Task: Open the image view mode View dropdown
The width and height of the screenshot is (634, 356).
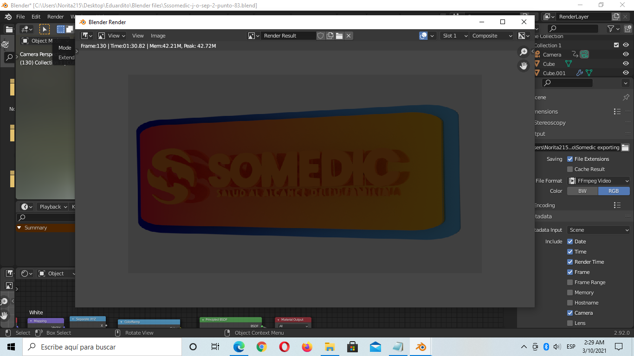Action: [x=112, y=36]
